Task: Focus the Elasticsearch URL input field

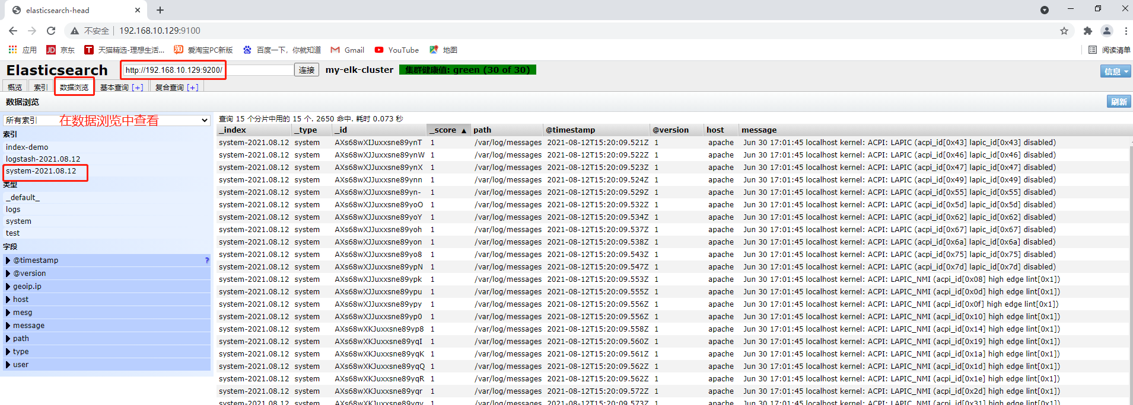Action: 208,70
